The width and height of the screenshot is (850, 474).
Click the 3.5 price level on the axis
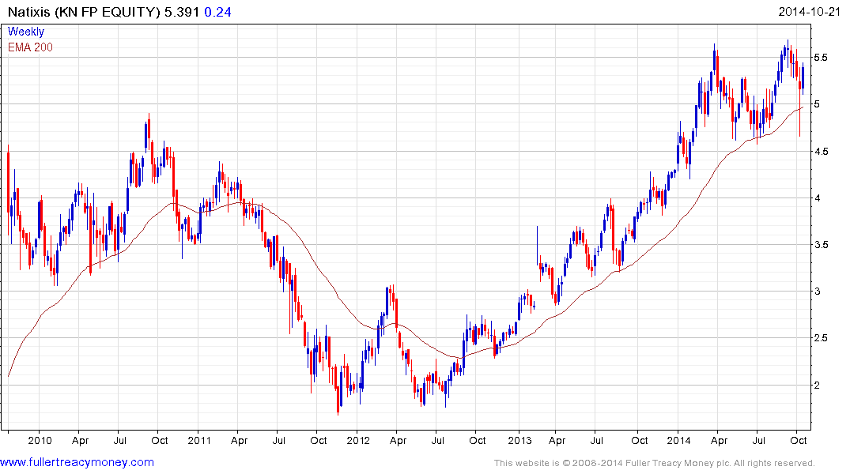(x=822, y=245)
